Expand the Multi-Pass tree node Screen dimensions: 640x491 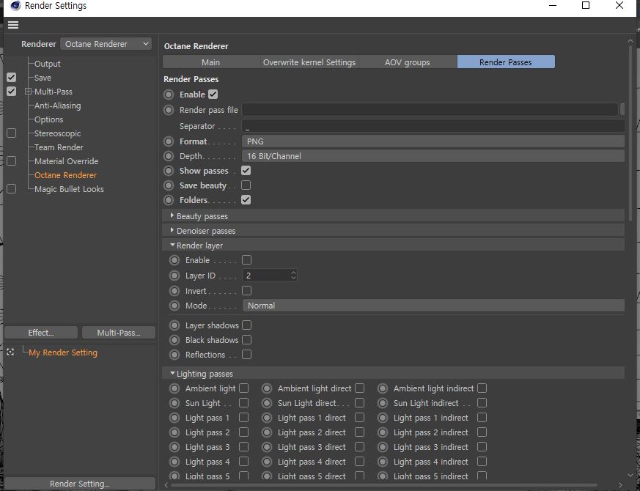point(28,92)
